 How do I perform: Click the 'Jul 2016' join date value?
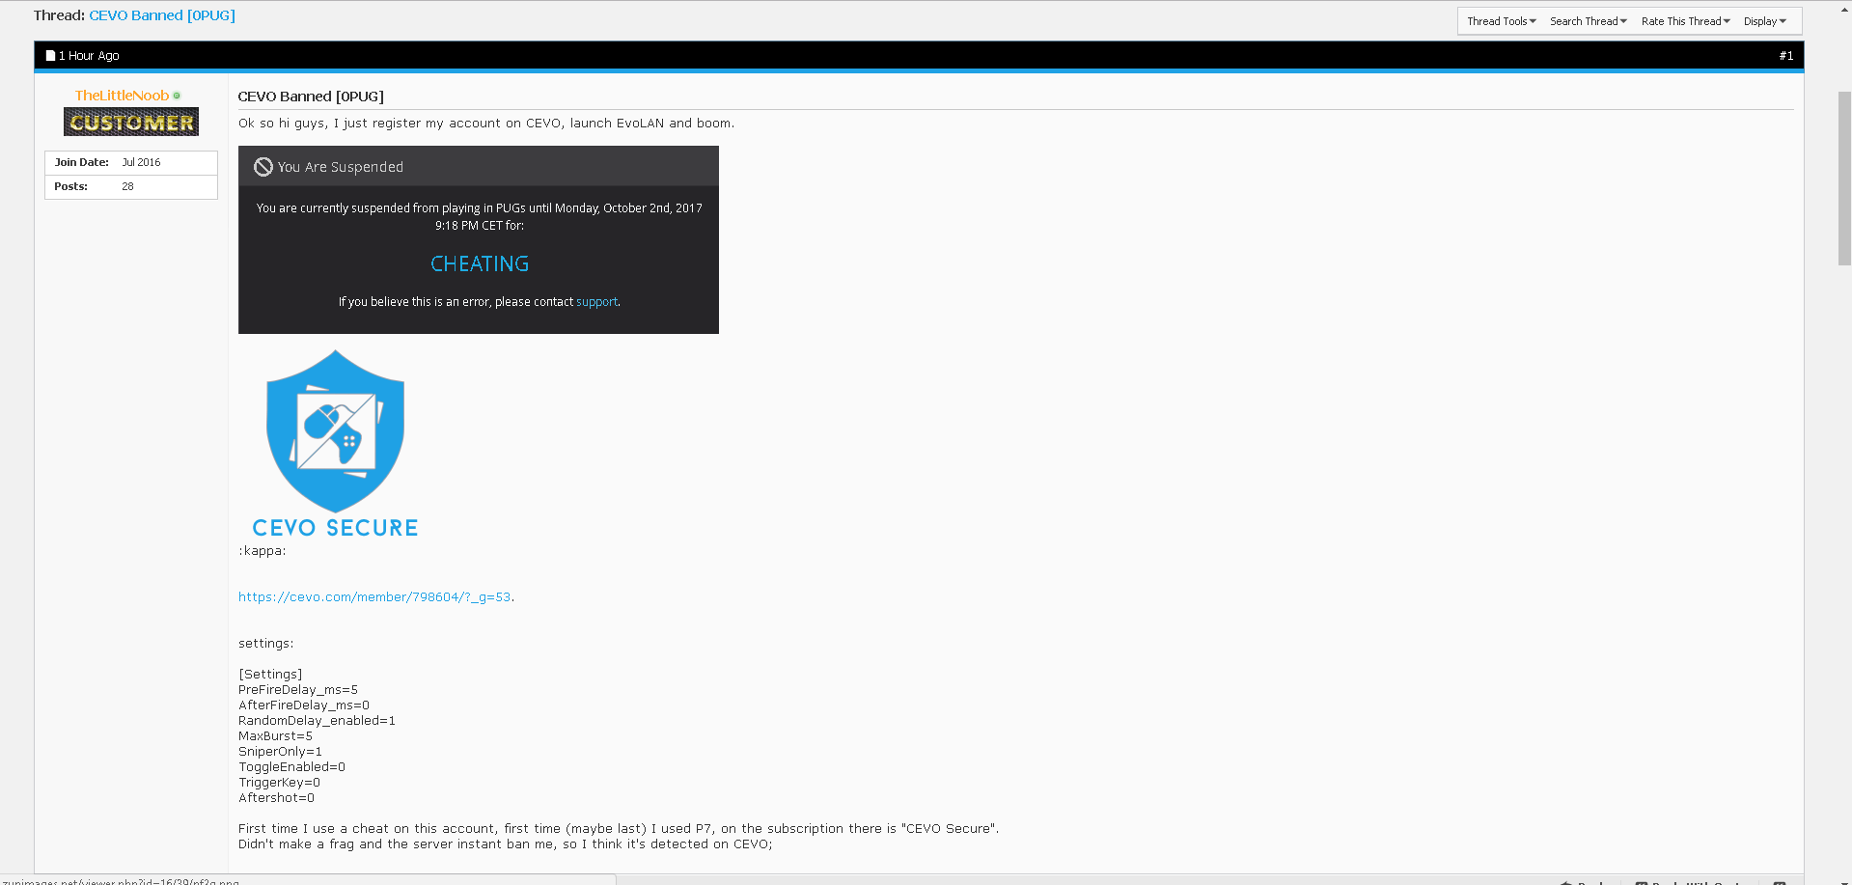(141, 162)
